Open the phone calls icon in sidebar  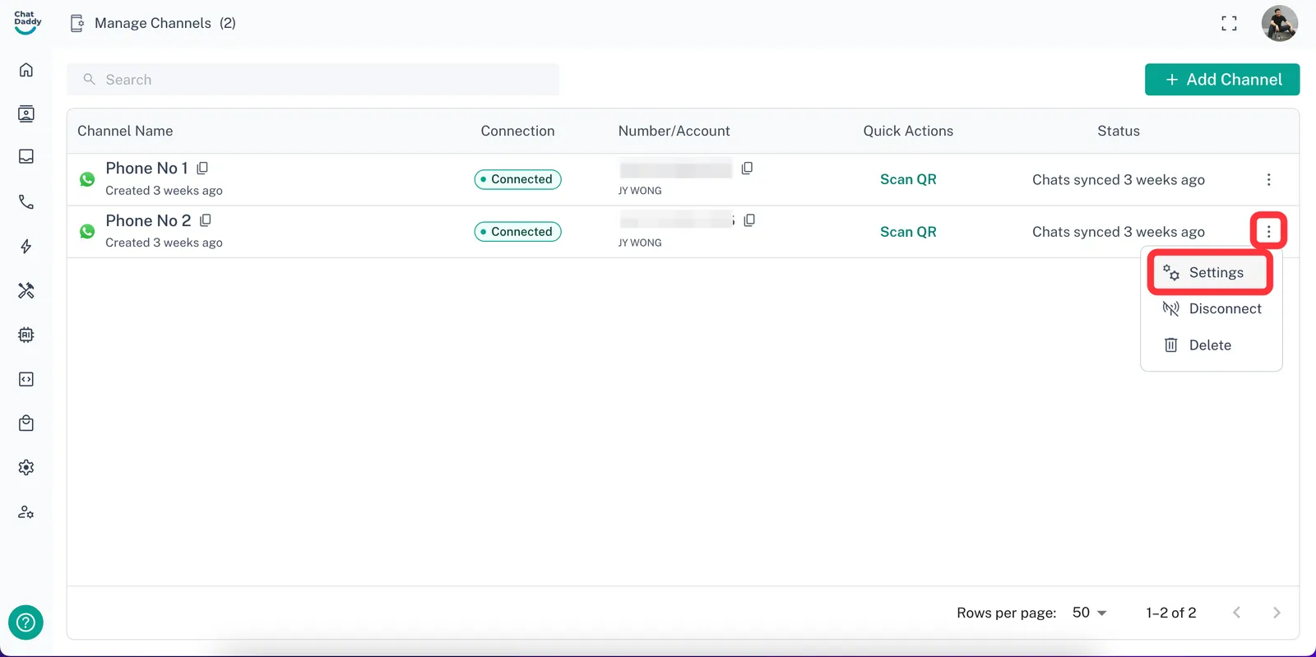[26, 201]
